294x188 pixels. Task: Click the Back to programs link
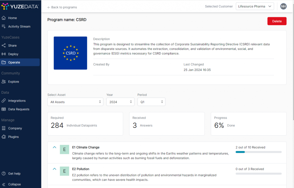tap(62, 7)
